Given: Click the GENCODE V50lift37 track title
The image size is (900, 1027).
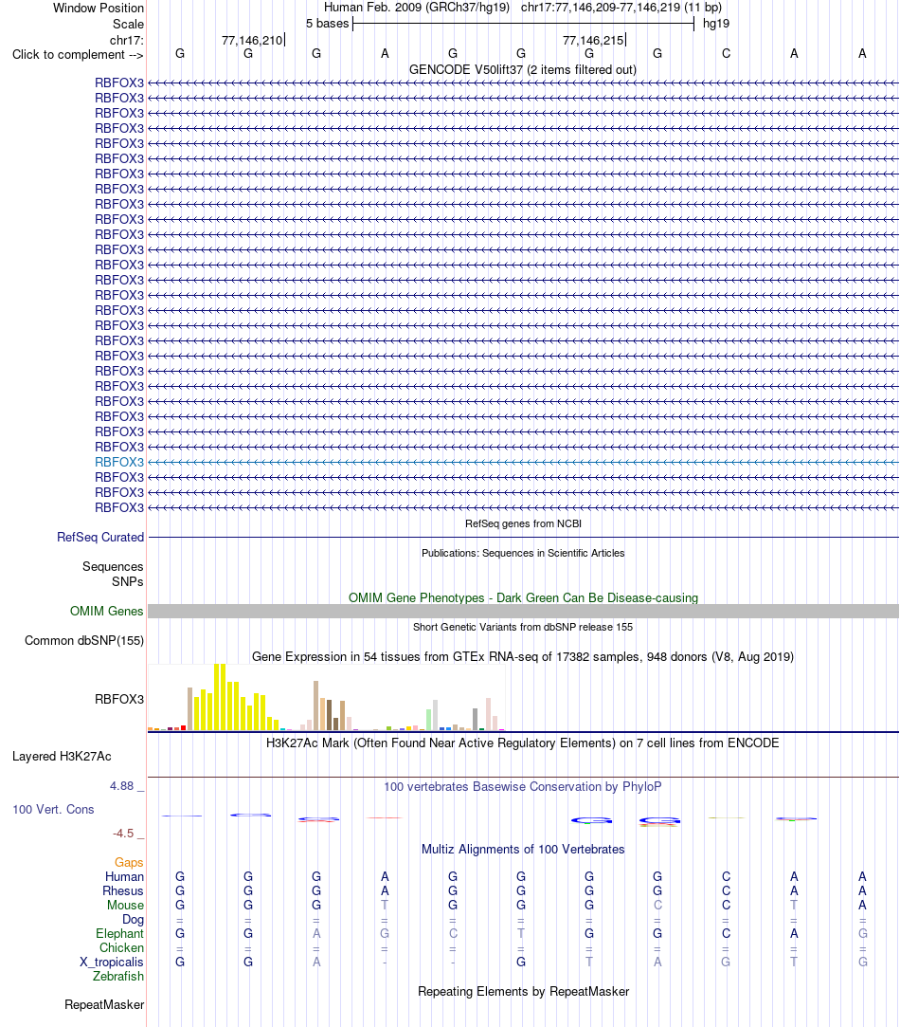Looking at the screenshot, I should pos(523,69).
